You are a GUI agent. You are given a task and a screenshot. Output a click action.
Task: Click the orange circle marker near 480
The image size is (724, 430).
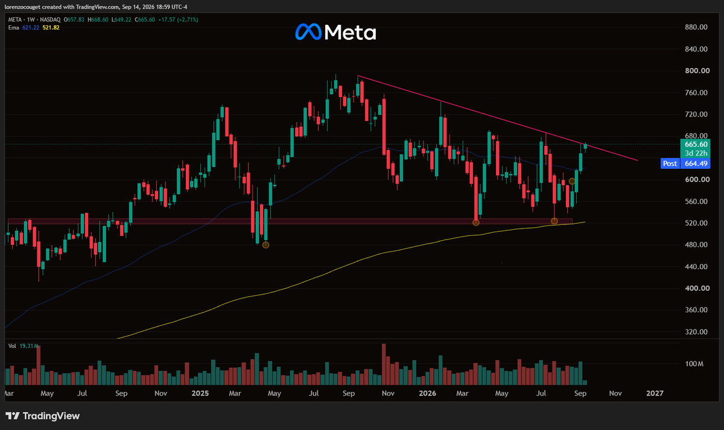point(266,245)
